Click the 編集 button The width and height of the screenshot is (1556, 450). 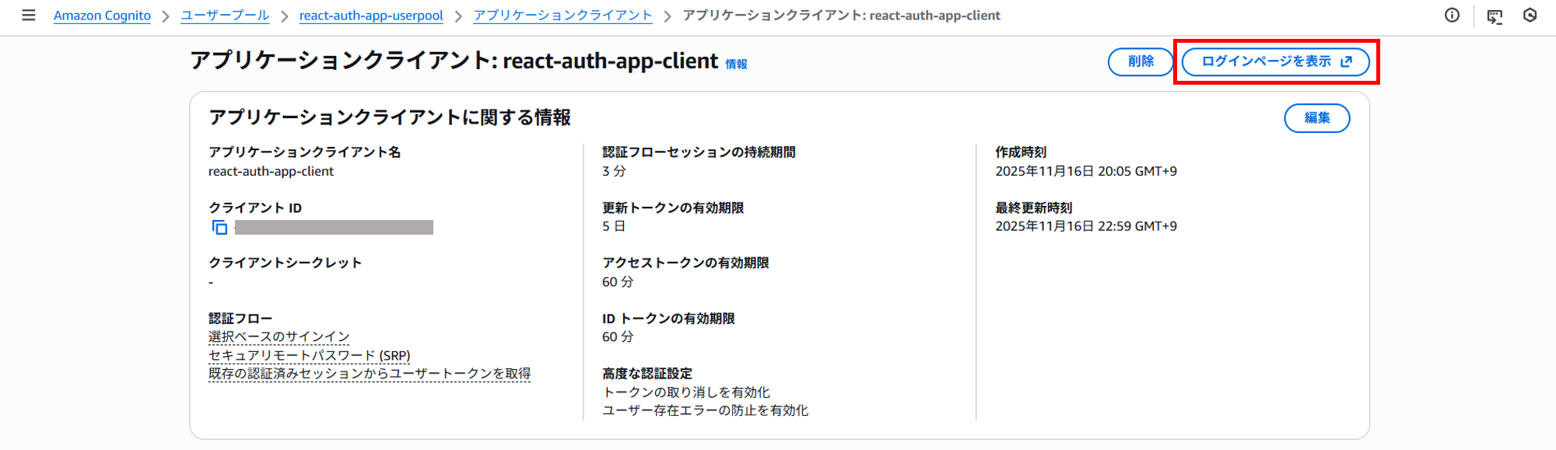[x=1317, y=118]
